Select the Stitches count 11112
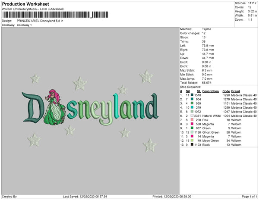 [x=252, y=3]
